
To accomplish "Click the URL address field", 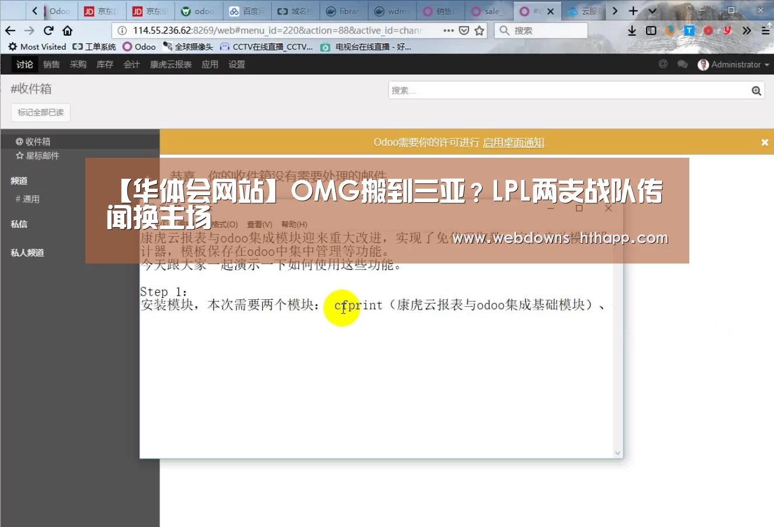I will coord(277,30).
